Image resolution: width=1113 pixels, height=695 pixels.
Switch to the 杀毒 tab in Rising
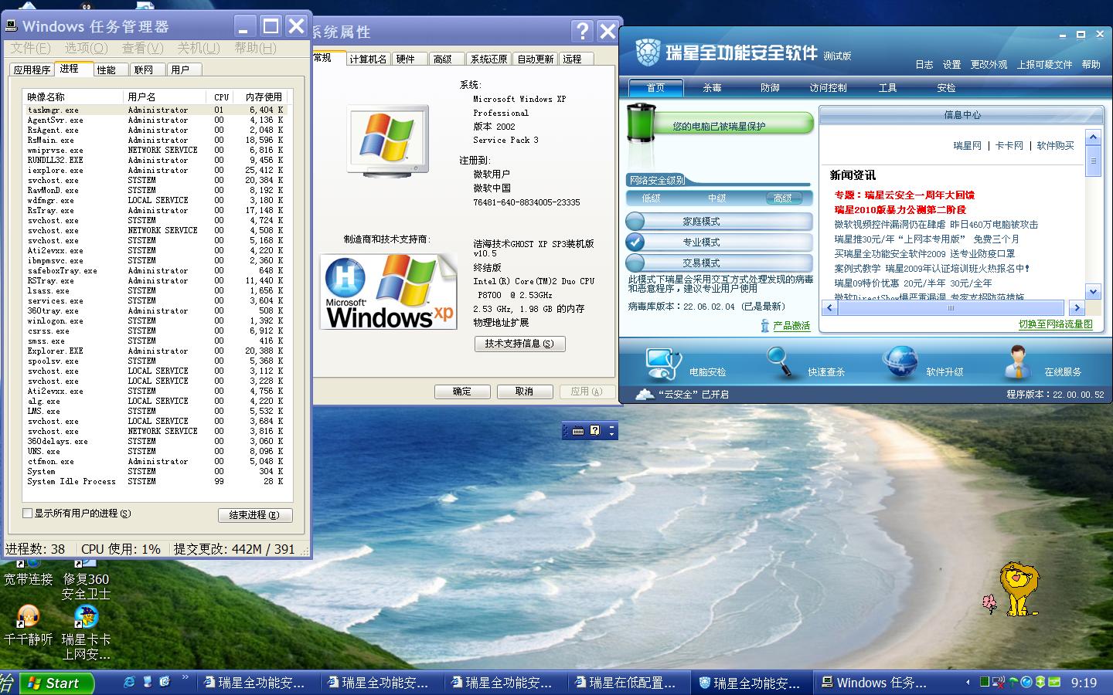tap(713, 88)
